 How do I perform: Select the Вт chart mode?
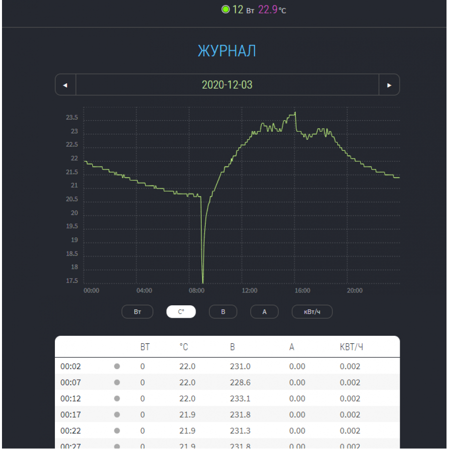pos(137,312)
